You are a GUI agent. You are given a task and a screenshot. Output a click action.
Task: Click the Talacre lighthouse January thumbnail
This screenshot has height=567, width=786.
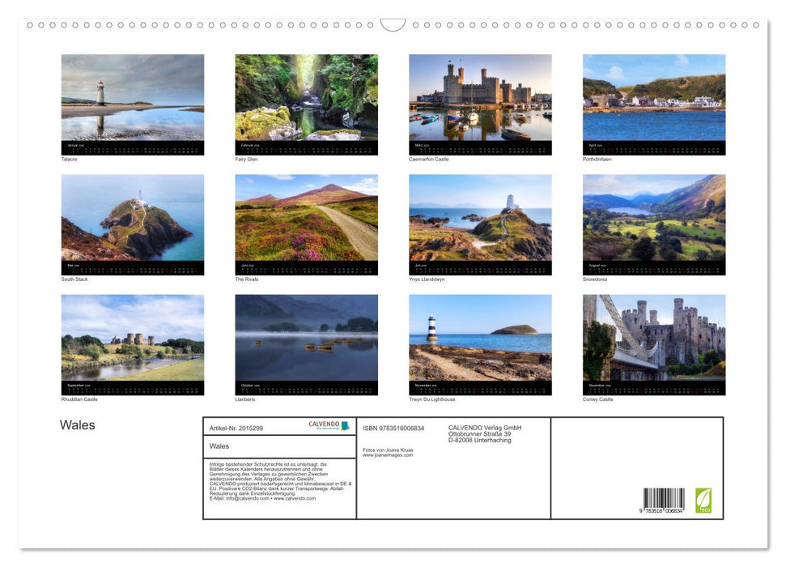[x=132, y=97]
